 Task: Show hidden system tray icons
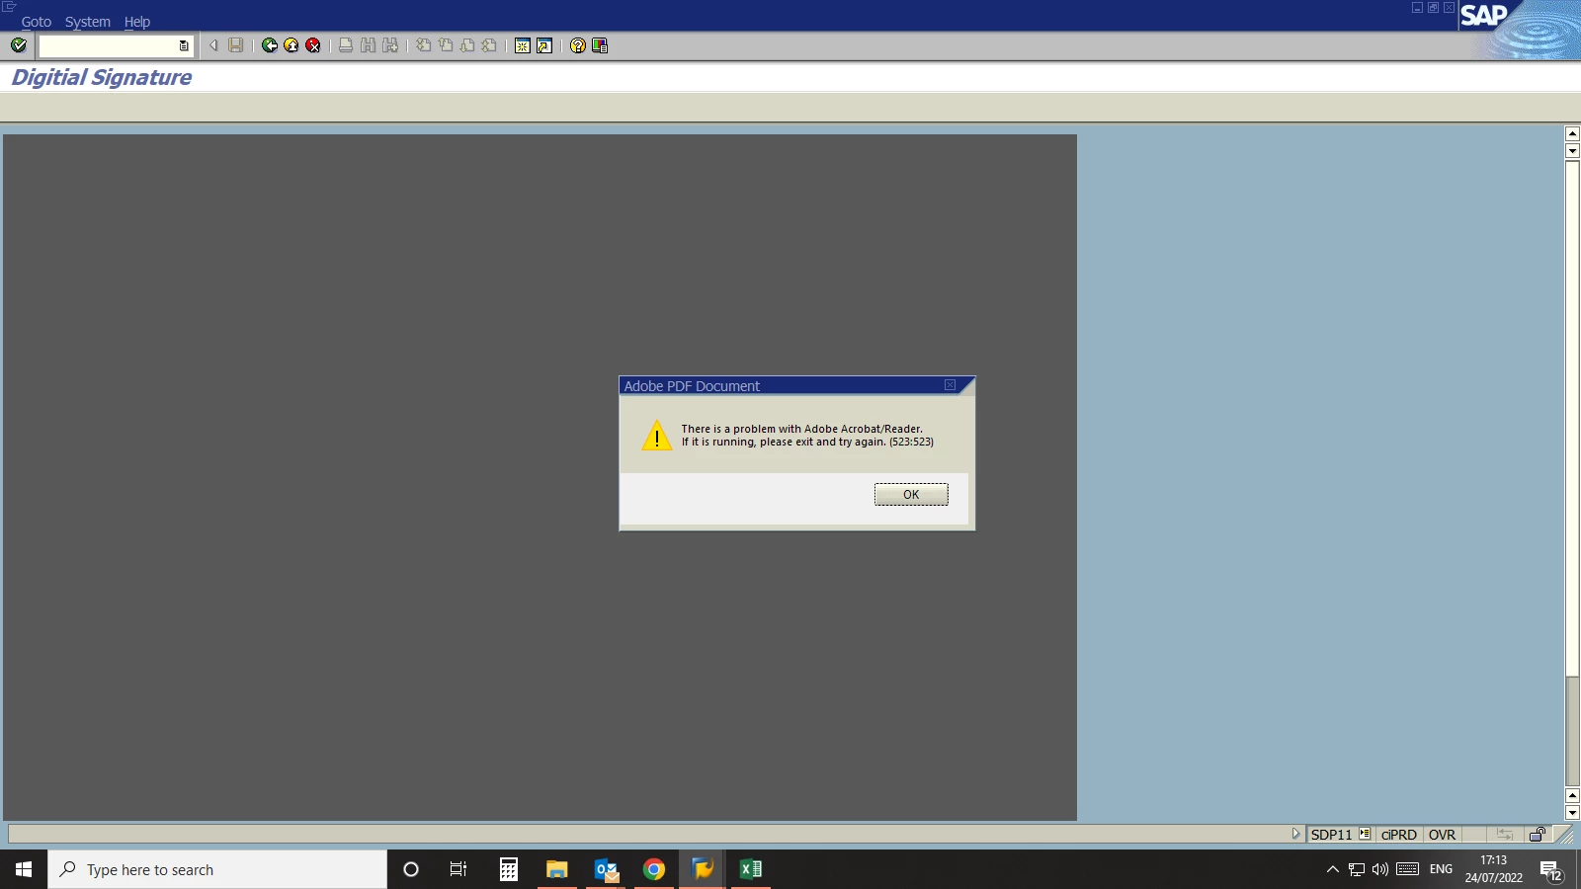pos(1332,869)
